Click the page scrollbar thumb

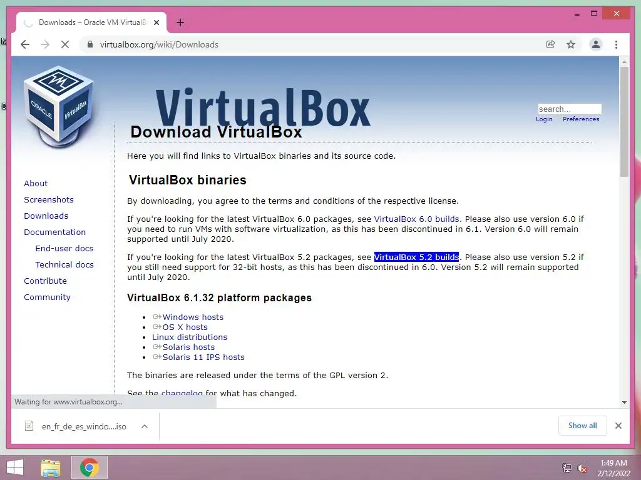coord(624,122)
